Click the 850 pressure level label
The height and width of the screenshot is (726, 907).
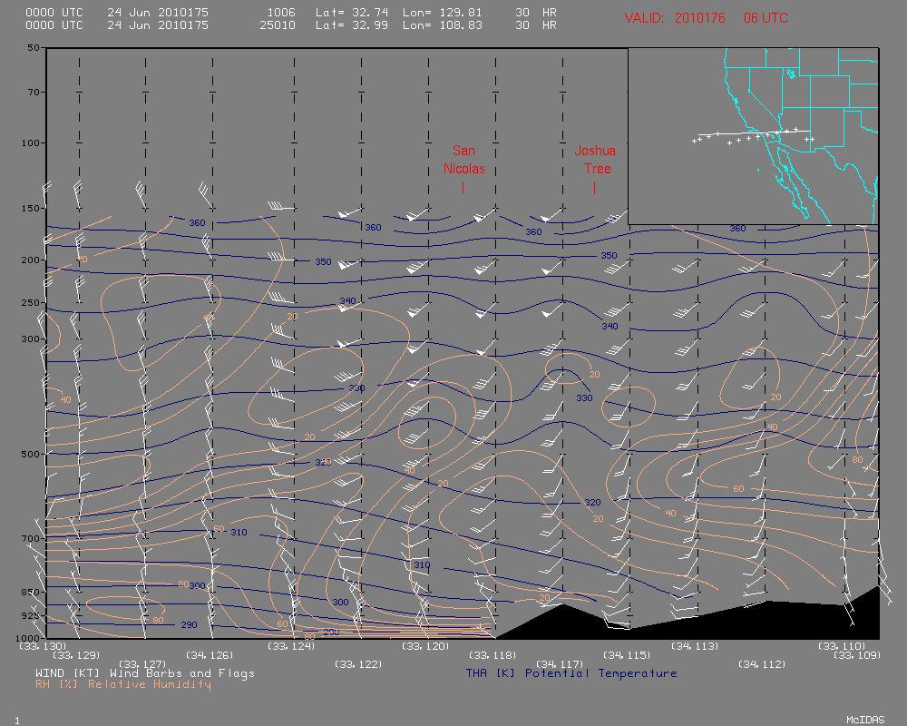pos(31,593)
